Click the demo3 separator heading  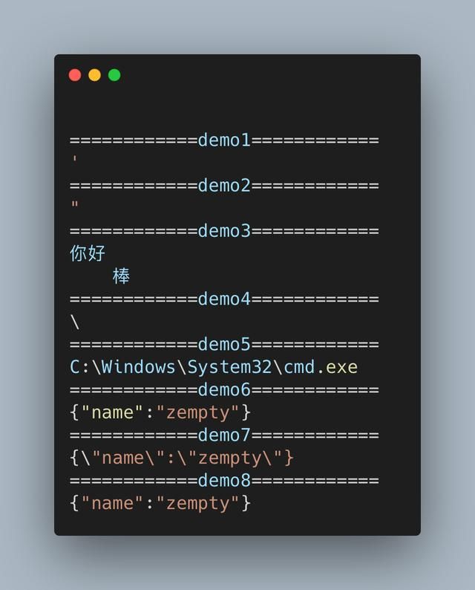(224, 230)
